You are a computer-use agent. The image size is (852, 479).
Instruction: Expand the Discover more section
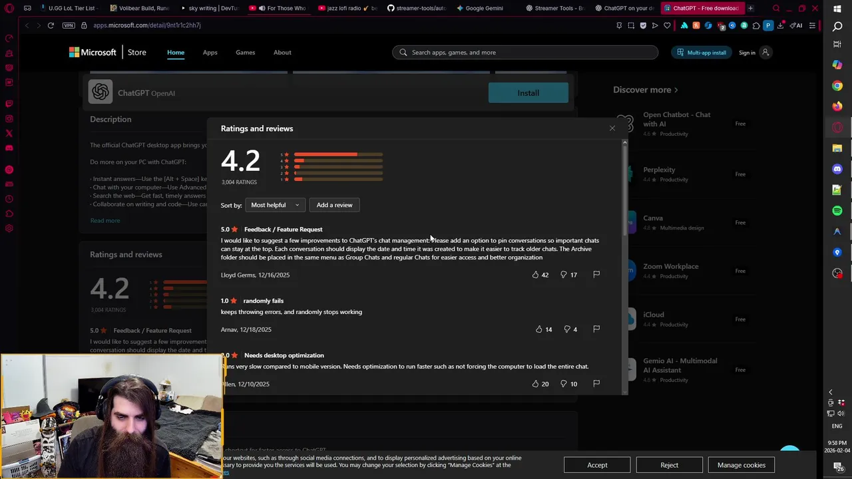tap(646, 90)
